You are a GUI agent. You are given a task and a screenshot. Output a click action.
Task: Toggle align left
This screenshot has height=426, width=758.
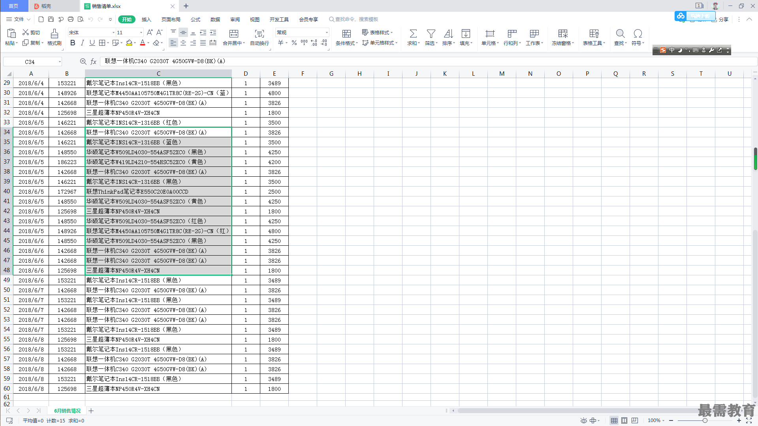[x=173, y=43]
